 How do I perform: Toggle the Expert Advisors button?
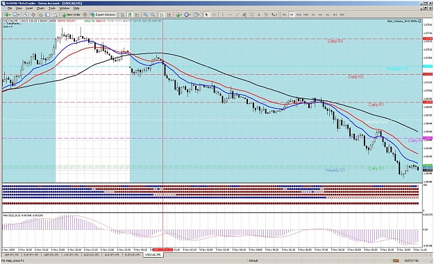(103, 15)
